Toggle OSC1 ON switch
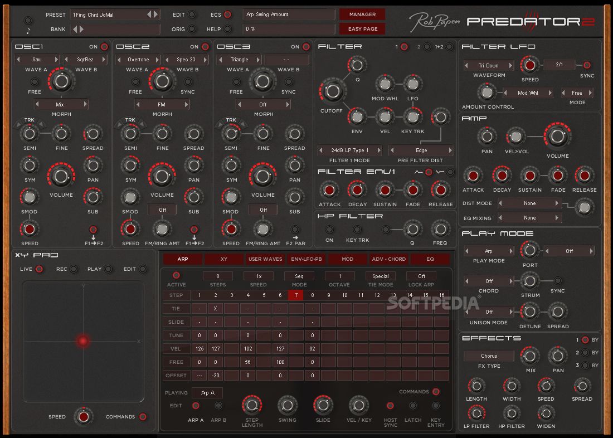Viewport: 613px width, 438px height. [x=104, y=47]
